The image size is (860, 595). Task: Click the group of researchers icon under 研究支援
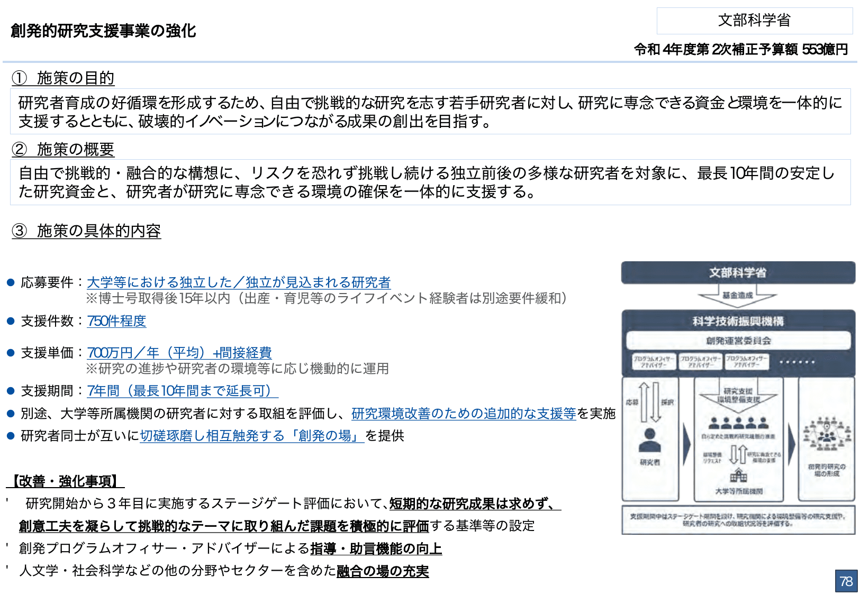738,422
